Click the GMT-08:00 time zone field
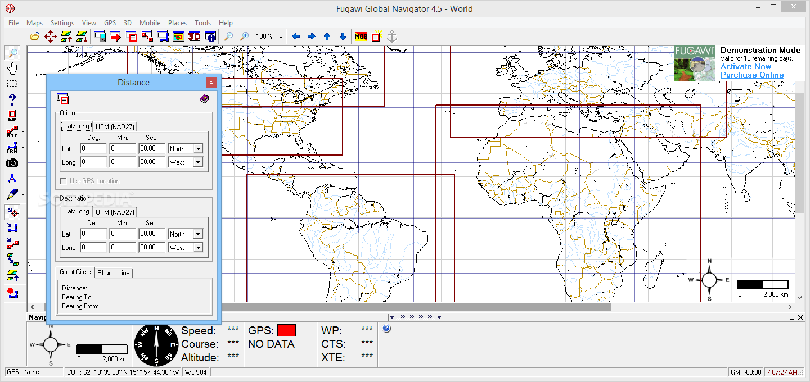 pyautogui.click(x=745, y=372)
